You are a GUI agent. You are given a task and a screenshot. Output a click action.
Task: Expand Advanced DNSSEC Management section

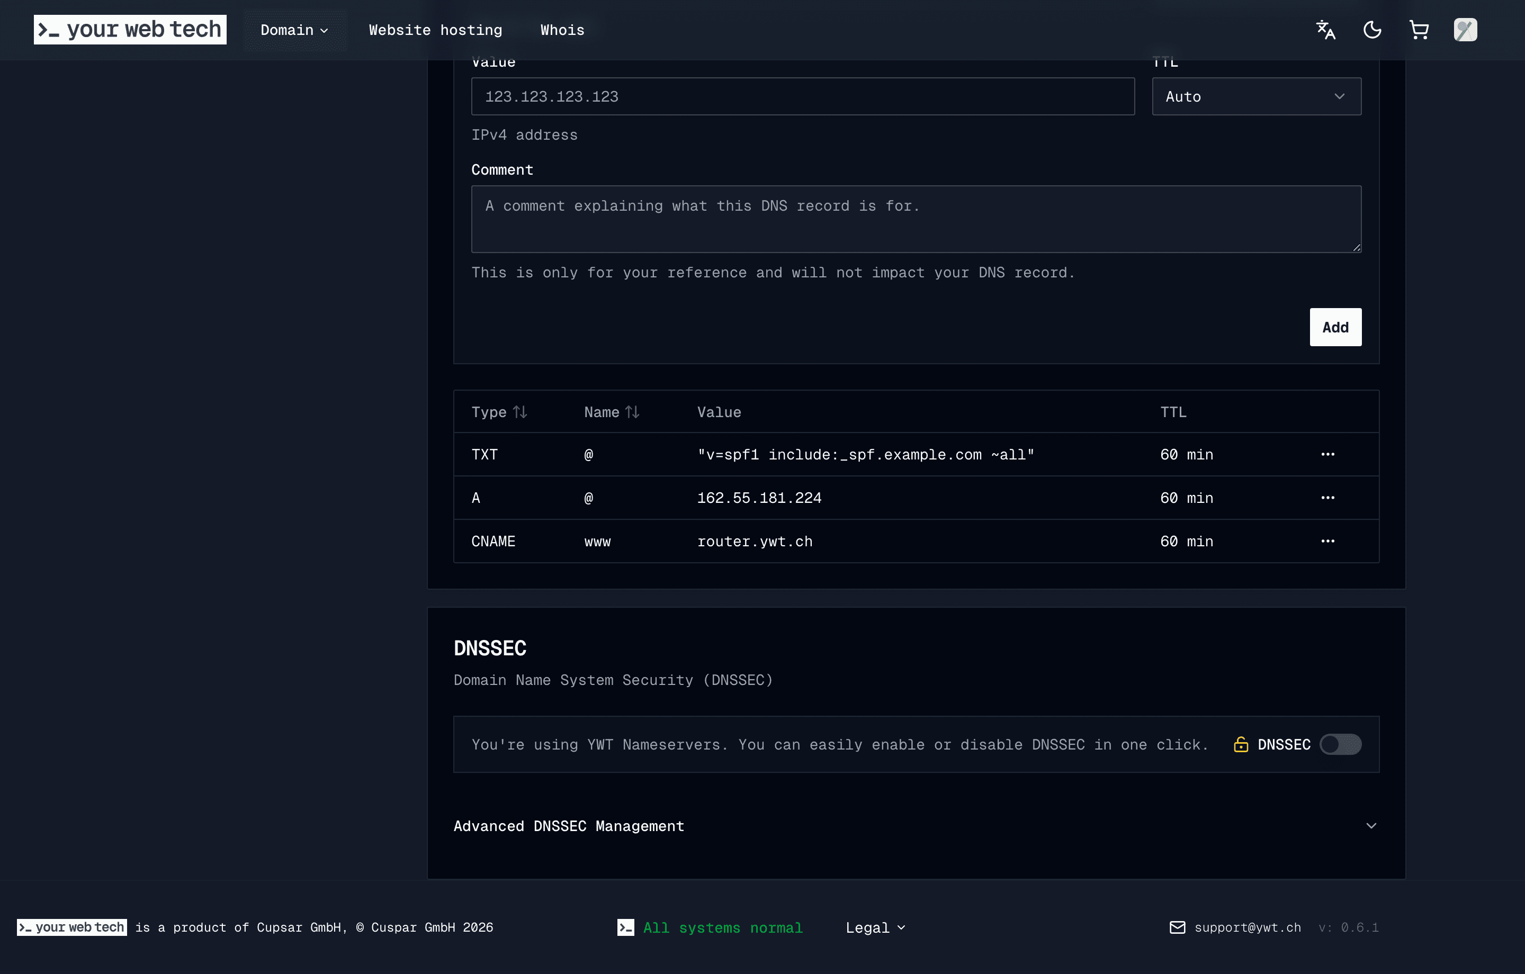[x=916, y=826]
